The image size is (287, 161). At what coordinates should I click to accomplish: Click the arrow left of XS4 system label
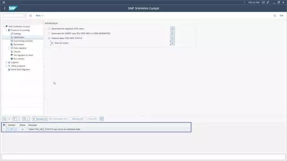(244, 2)
